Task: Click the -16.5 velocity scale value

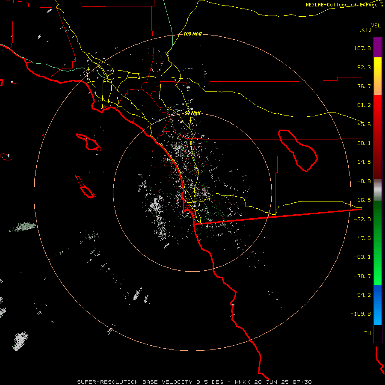Action: coord(362,200)
